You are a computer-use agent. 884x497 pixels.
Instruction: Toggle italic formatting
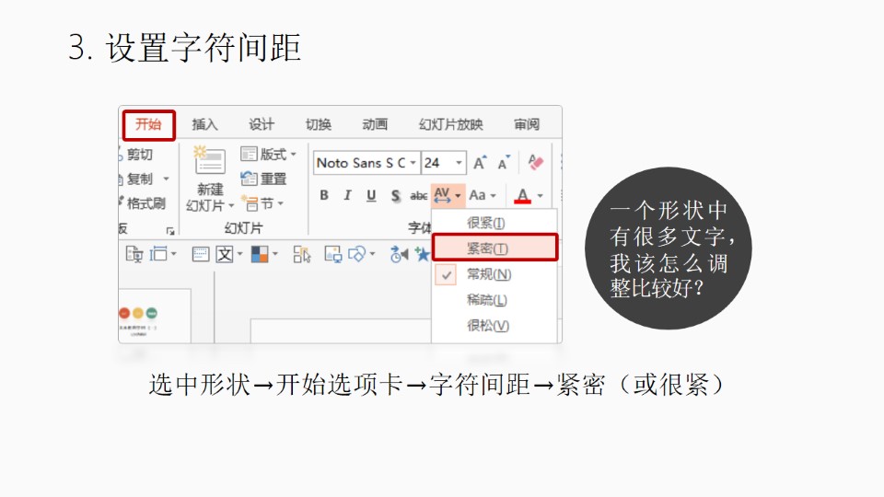[347, 195]
